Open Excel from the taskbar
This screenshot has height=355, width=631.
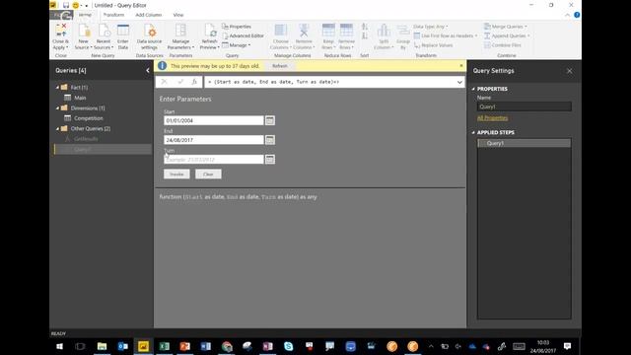pyautogui.click(x=165, y=346)
